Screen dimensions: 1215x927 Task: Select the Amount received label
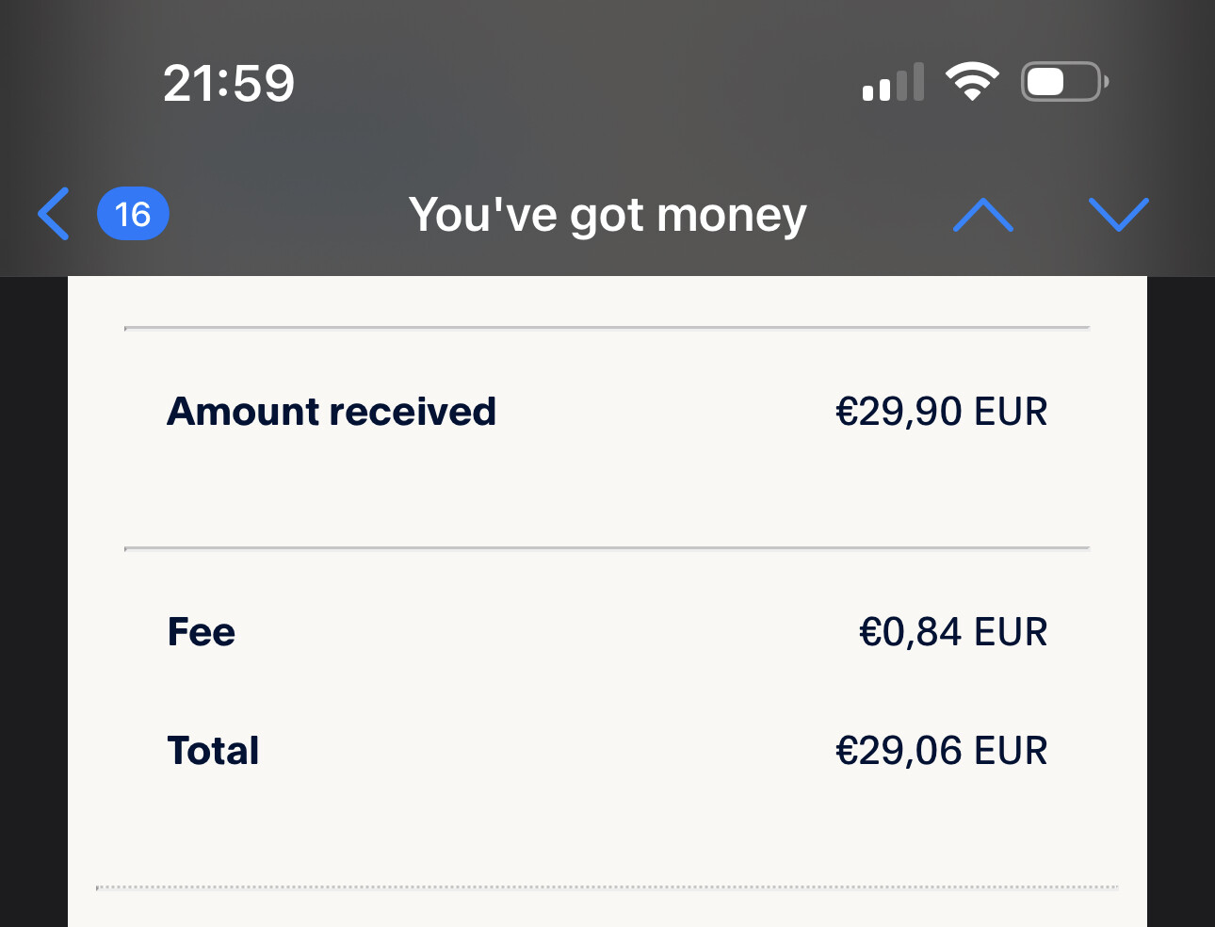coord(332,412)
